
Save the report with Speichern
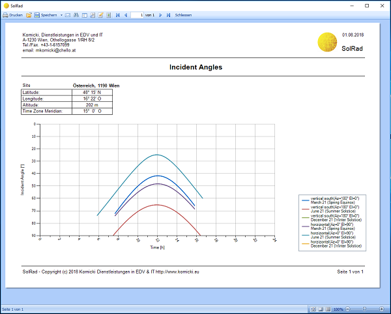(x=46, y=14)
